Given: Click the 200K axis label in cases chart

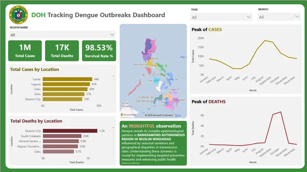Looking at the screenshot, I should [x=201, y=38].
